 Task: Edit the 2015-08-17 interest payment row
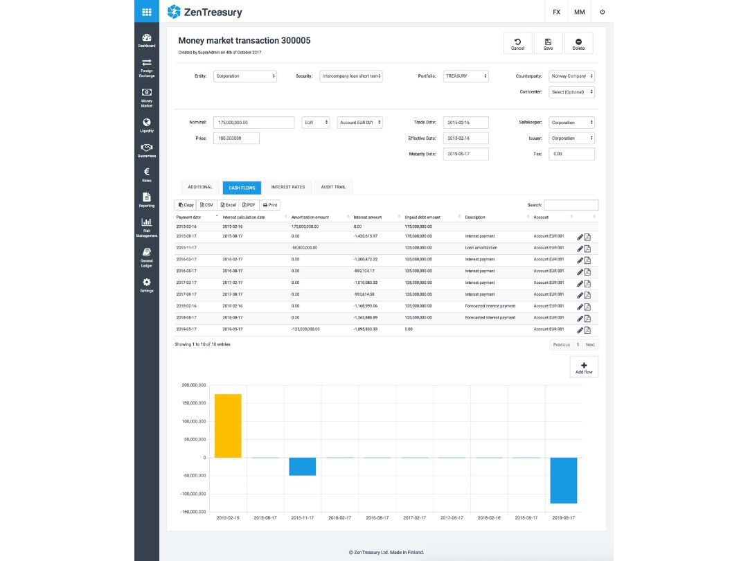(580, 237)
